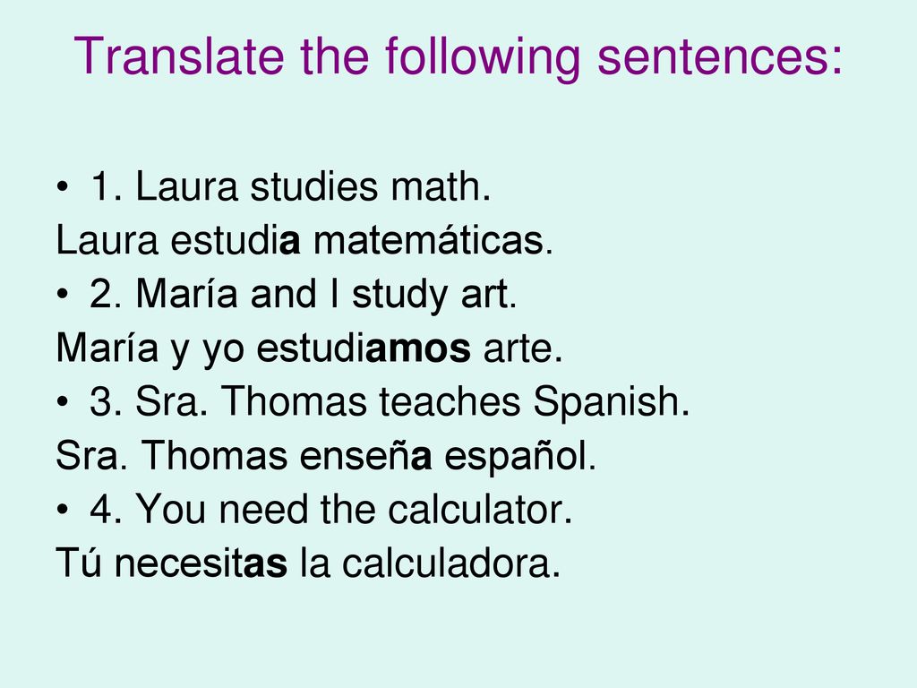
Task: Click the translation 'Sra. Thomas enseña español.'
Action: [326, 456]
